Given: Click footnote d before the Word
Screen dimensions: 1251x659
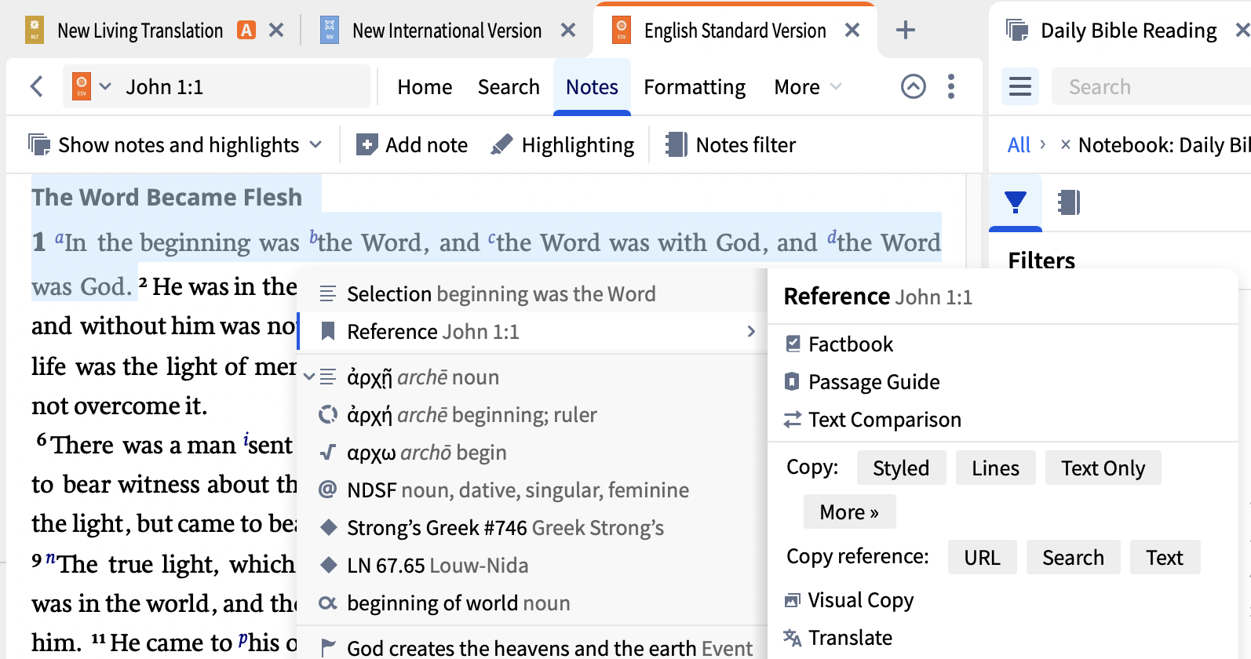Looking at the screenshot, I should [833, 236].
